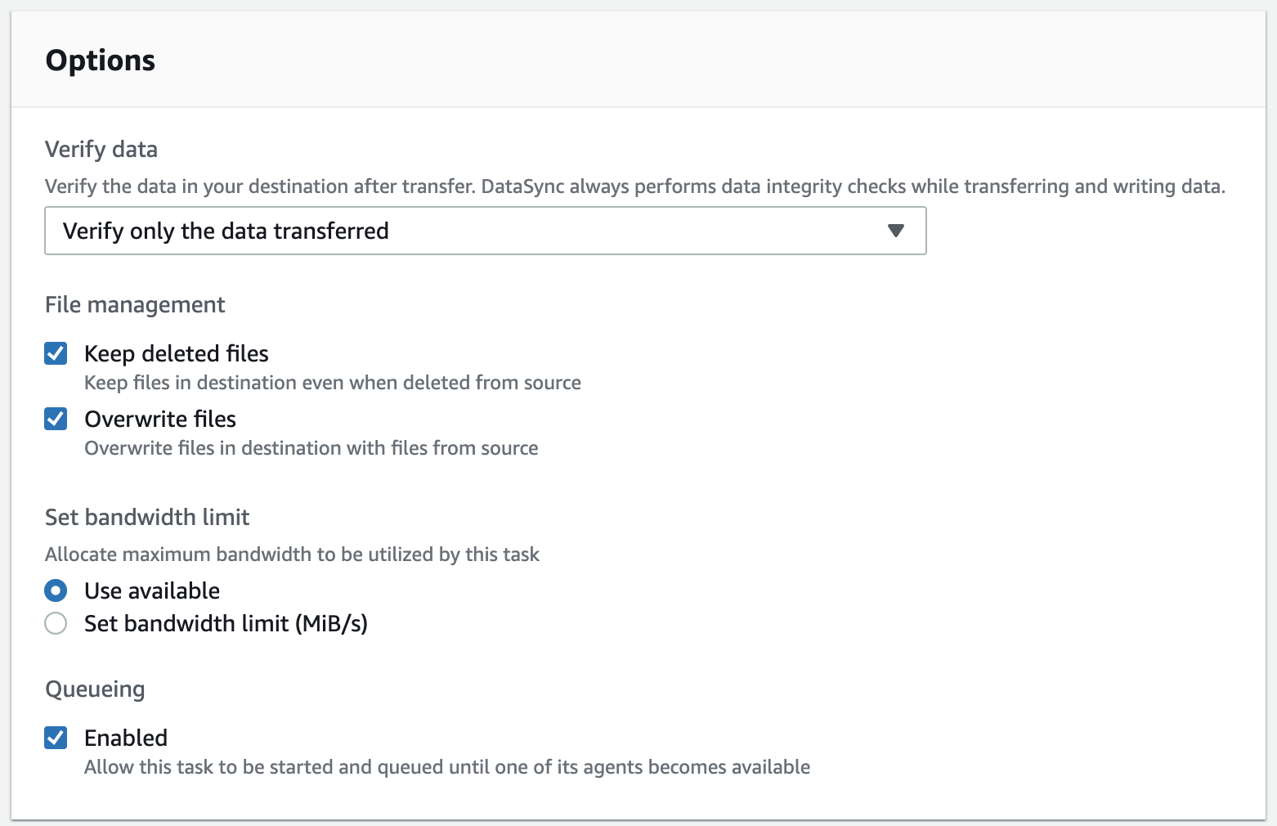Open the Verify data dropdown menu
Viewport: 1277px width, 826px height.
[x=485, y=231]
